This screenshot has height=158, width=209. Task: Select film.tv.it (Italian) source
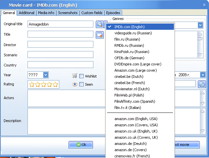point(140,108)
